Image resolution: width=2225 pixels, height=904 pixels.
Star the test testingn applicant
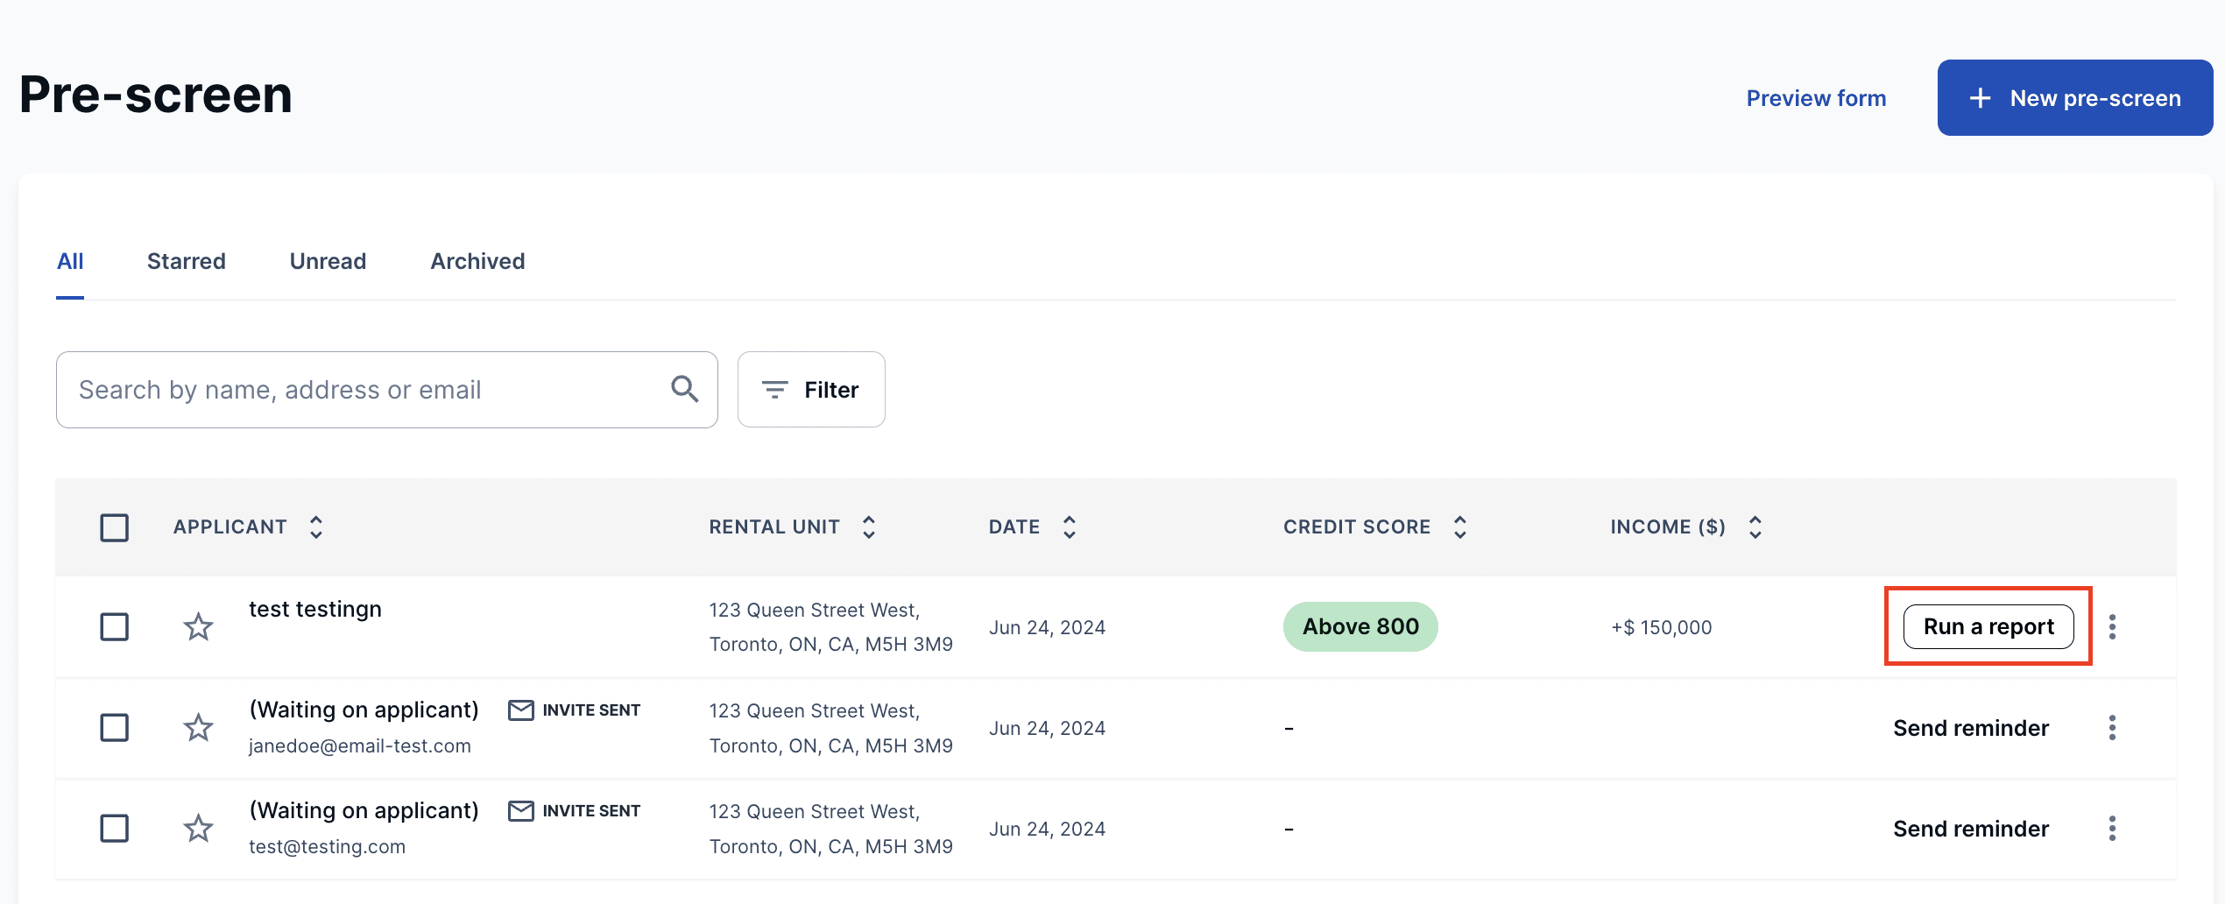[x=198, y=627]
